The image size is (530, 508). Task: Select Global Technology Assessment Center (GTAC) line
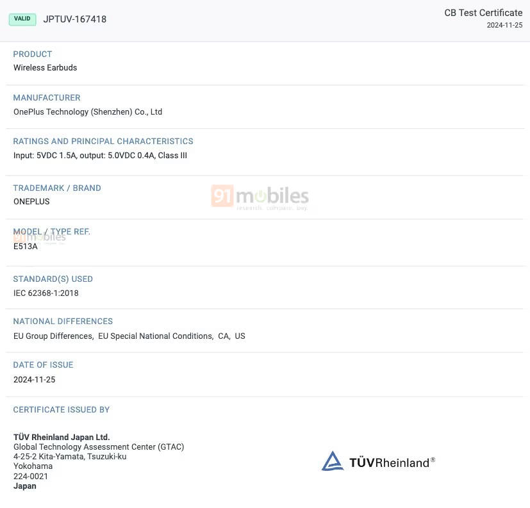[99, 447]
